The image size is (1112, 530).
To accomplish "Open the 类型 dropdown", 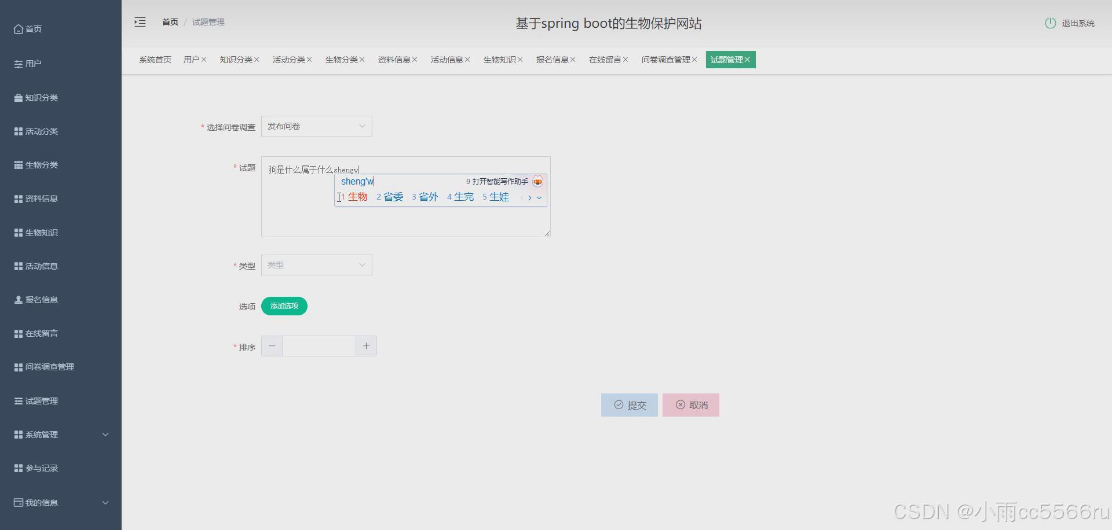I will (x=317, y=265).
